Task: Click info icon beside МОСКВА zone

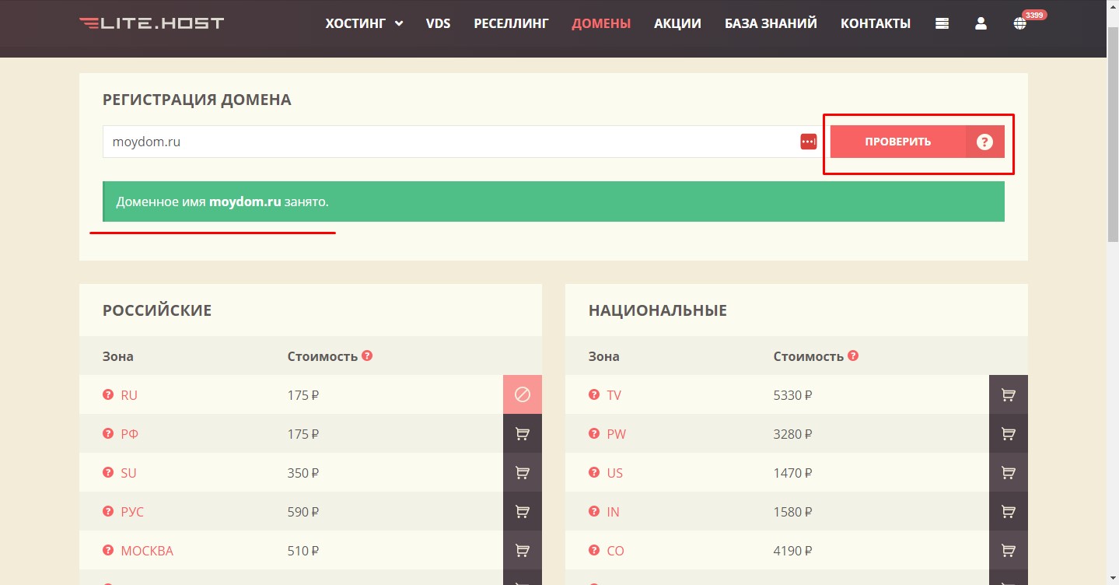Action: (108, 550)
